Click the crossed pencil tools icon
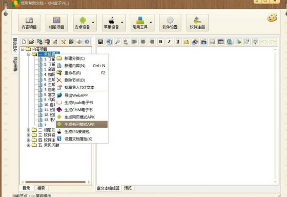The height and width of the screenshot is (197, 287). [x=64, y=42]
